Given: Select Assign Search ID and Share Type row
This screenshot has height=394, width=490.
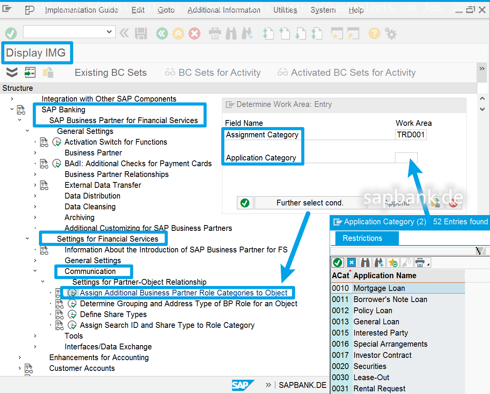Looking at the screenshot, I should click(x=167, y=325).
